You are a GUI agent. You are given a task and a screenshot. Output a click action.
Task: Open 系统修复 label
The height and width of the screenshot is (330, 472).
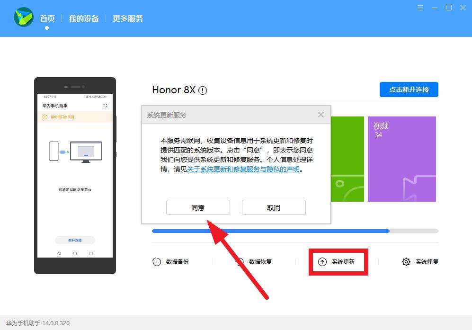[x=427, y=262]
